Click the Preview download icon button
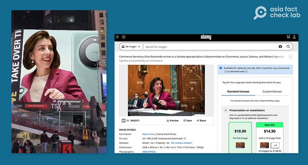Image resolution: width=308 pixels, height=165 pixels. pos(172,120)
